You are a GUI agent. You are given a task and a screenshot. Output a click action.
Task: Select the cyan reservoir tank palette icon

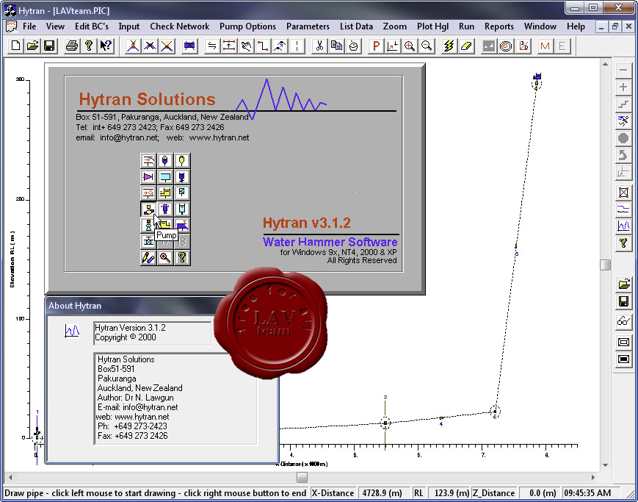point(165,177)
